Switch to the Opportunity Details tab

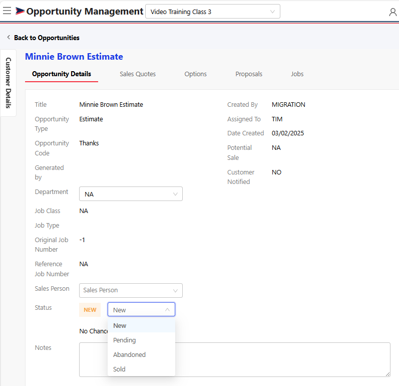click(x=61, y=74)
